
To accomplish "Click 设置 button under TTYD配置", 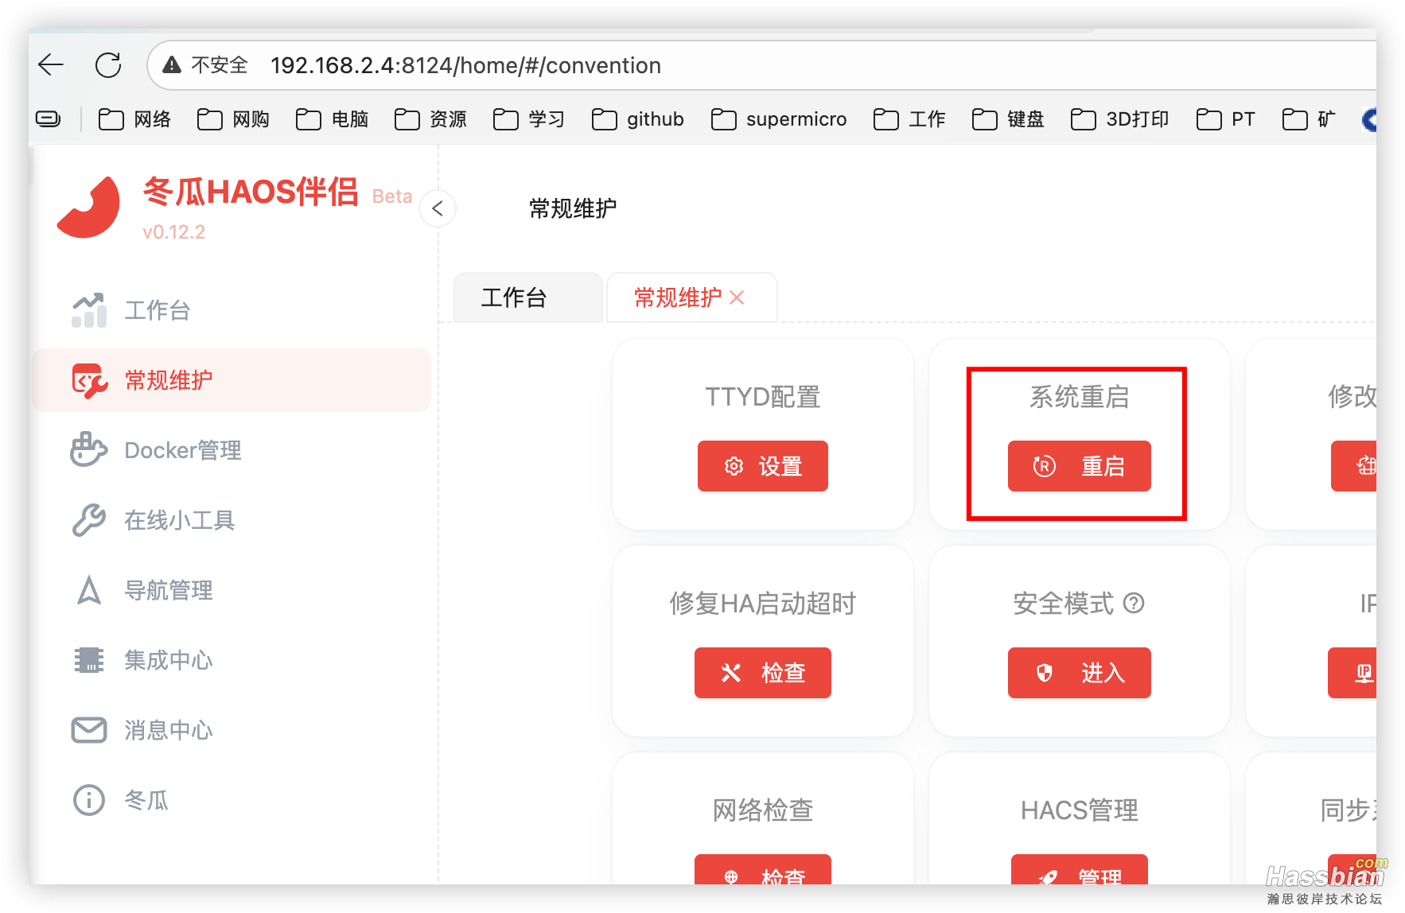I will click(763, 466).
